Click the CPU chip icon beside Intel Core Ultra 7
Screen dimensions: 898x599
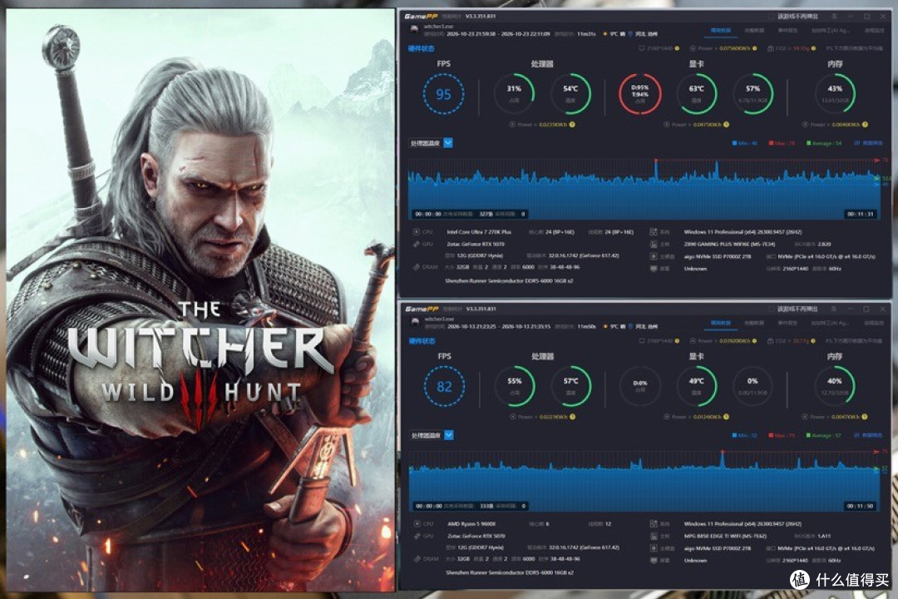[x=417, y=232]
